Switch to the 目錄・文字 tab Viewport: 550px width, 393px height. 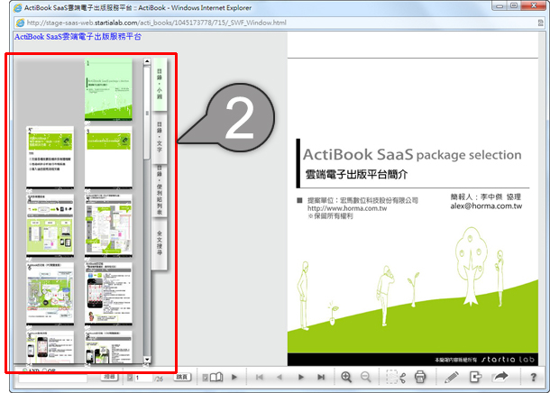tap(160, 137)
